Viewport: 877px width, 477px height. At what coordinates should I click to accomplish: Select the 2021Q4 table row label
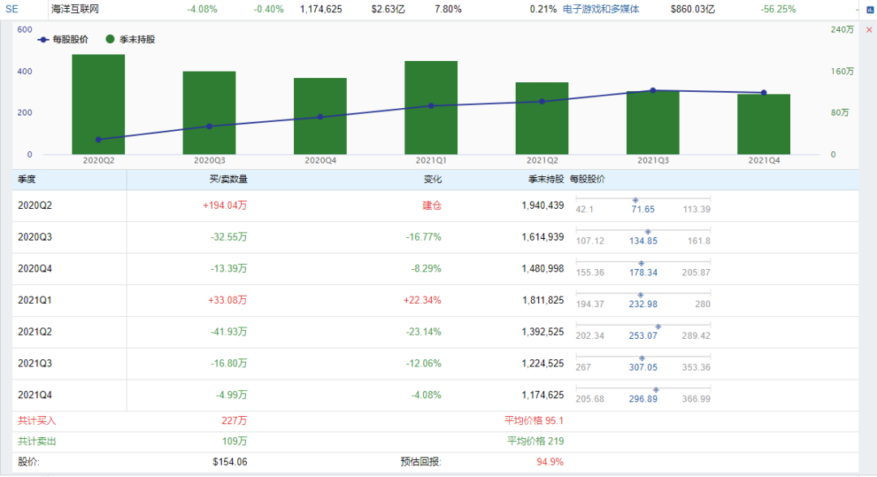coord(35,395)
